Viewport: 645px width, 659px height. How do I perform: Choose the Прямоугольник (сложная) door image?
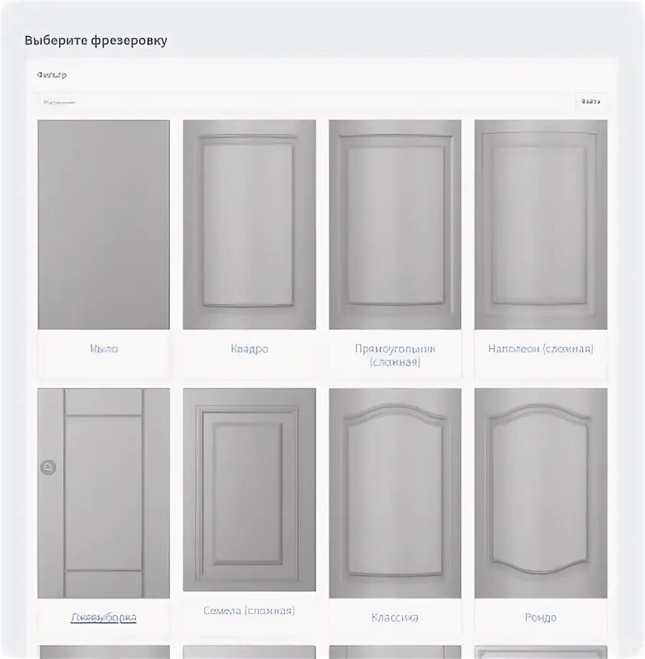pos(395,225)
